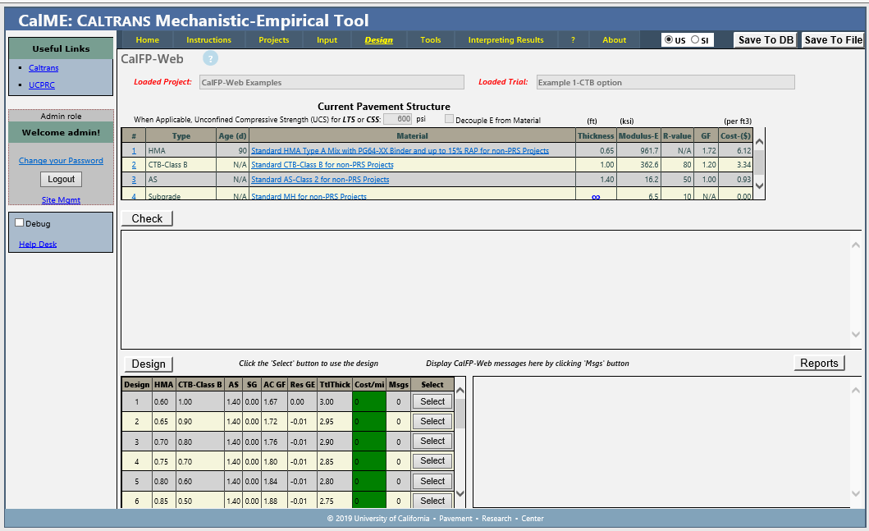Click the infinity symbol in Subgrade thickness
This screenshot has width=869, height=531.
pyautogui.click(x=596, y=197)
